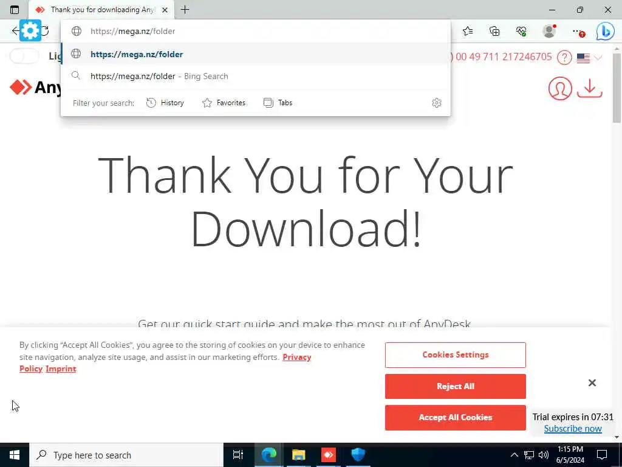
Task: Dismiss the cookie banner with X
Action: [592, 382]
